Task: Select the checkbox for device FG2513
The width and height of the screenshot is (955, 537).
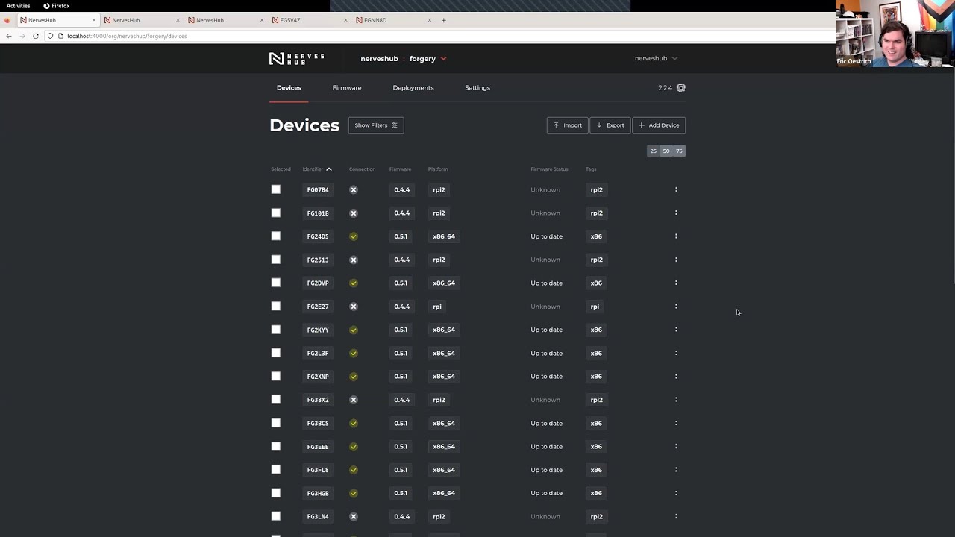Action: pos(276,260)
